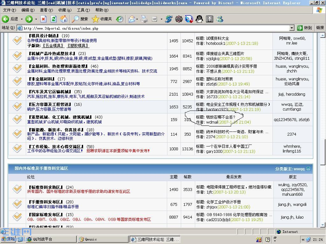The width and height of the screenshot is (326, 244).
Task: Click the address bar URL field
Action: click(x=154, y=28)
